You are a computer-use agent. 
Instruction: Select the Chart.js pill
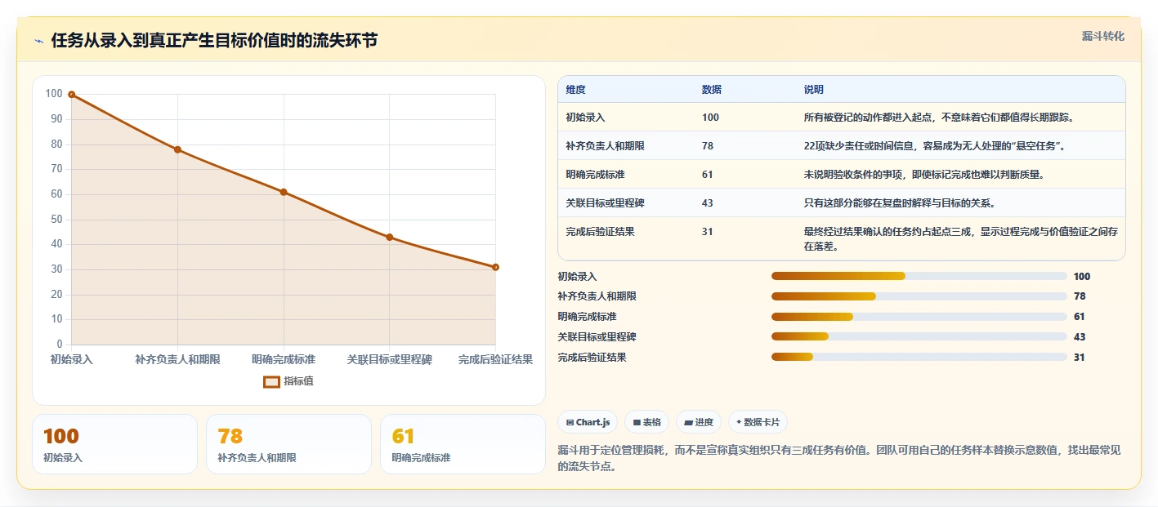click(x=588, y=422)
